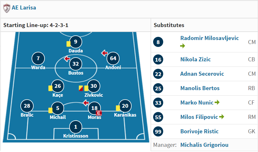Image resolution: width=258 pixels, height=152 pixels.
Task: Select Bralic's number 28 marker
Action: (27, 106)
